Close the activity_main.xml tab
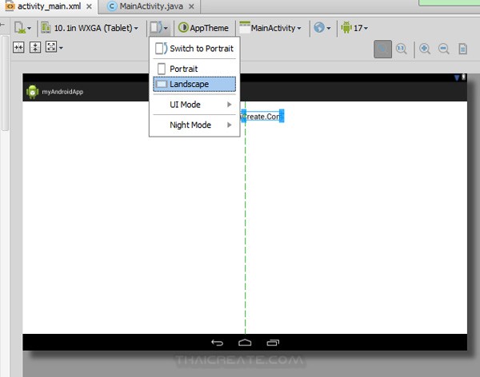Image resolution: width=480 pixels, height=377 pixels. click(89, 6)
